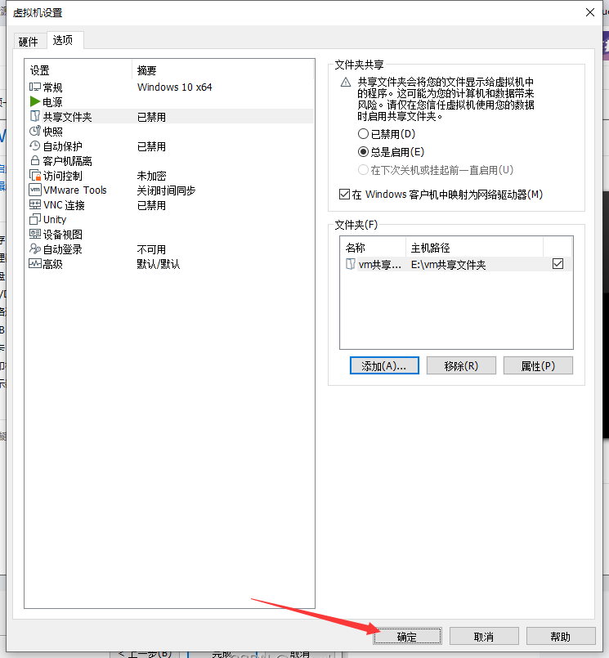Click the vm共享... folder name cell

pyautogui.click(x=380, y=264)
